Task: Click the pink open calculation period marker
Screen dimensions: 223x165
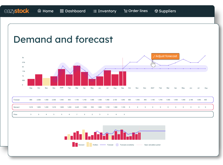Action: coord(123,71)
